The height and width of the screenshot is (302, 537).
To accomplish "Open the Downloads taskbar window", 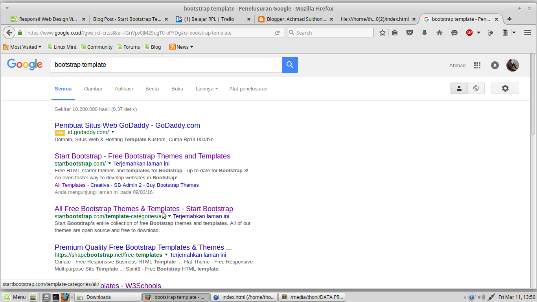I will pyautogui.click(x=108, y=297).
